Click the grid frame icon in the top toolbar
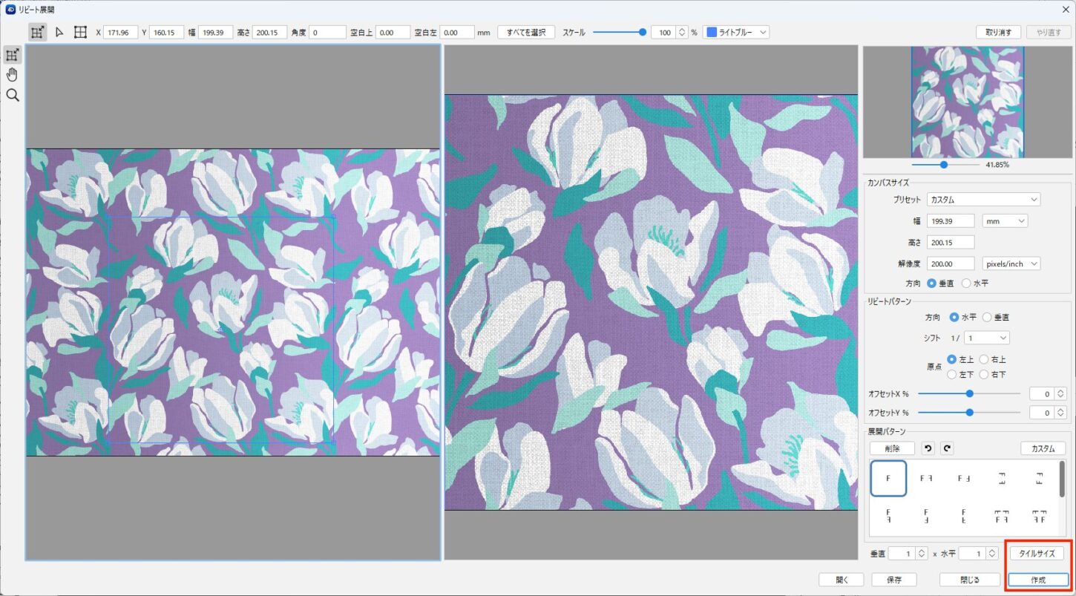The image size is (1076, 596). tap(80, 33)
